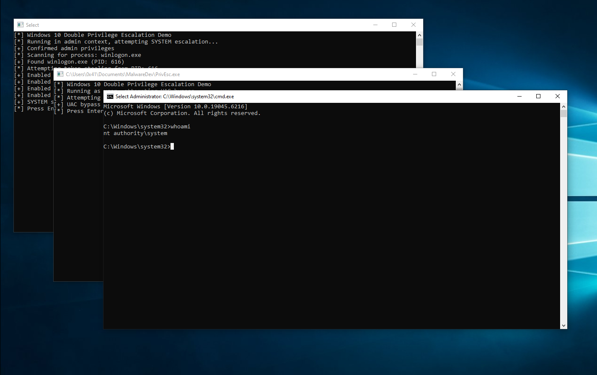Maximize the back "Select" console window
Viewport: 597px width, 375px height.
click(x=394, y=25)
